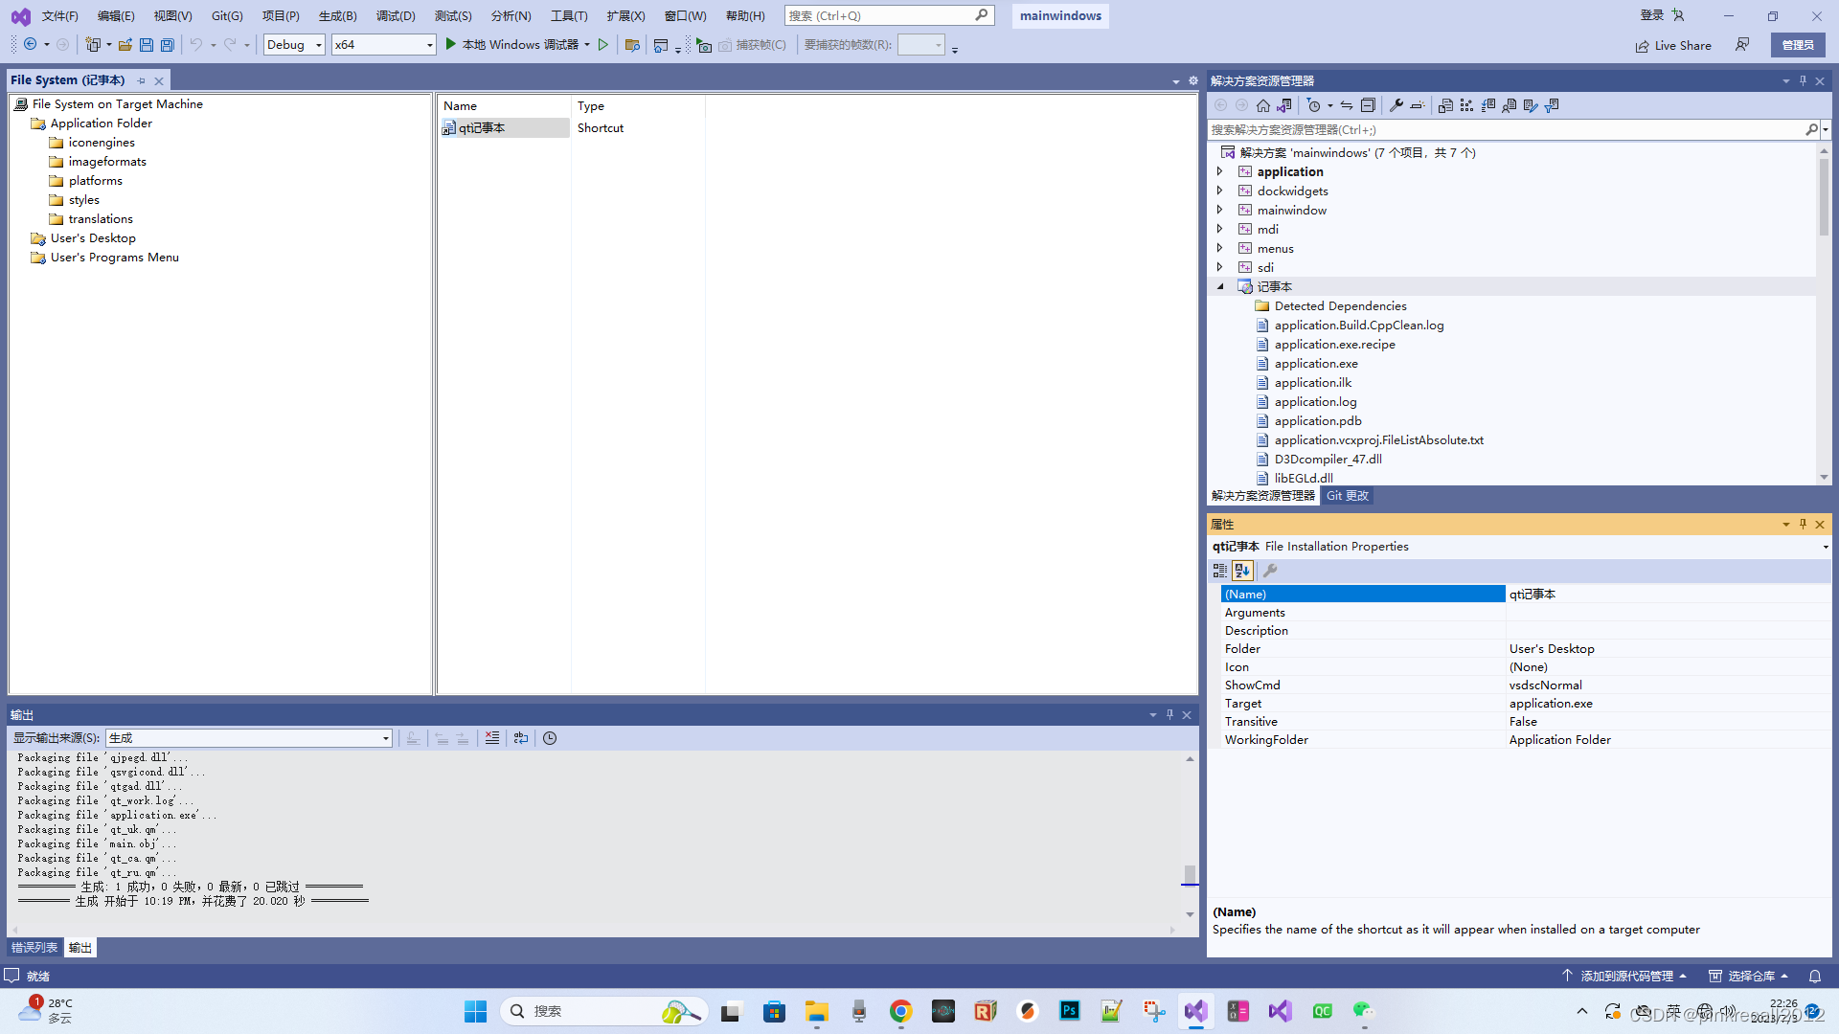1839x1034 pixels.
Task: Click the Save All toolbar icon
Action: click(x=167, y=44)
